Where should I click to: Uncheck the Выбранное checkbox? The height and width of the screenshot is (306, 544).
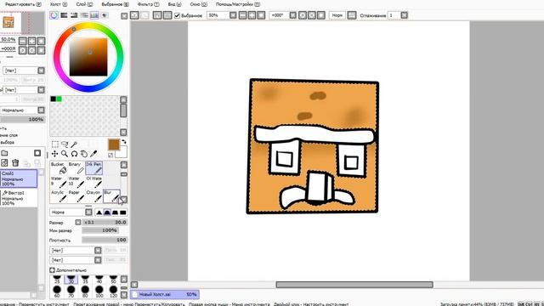click(177, 15)
